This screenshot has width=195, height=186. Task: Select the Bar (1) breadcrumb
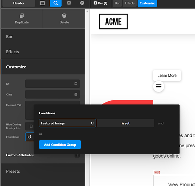click(100, 3)
